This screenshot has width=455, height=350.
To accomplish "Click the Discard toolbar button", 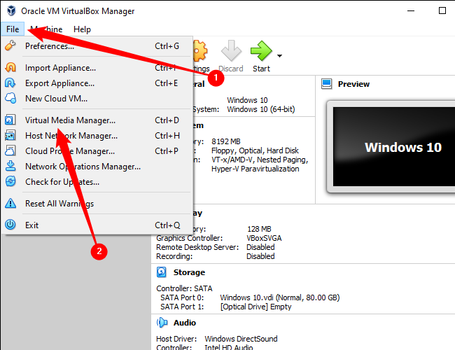I will coord(231,56).
